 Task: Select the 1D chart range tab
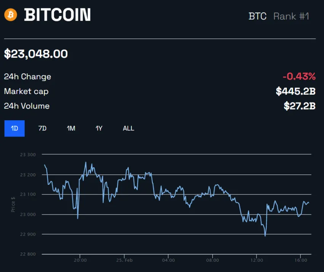point(14,128)
